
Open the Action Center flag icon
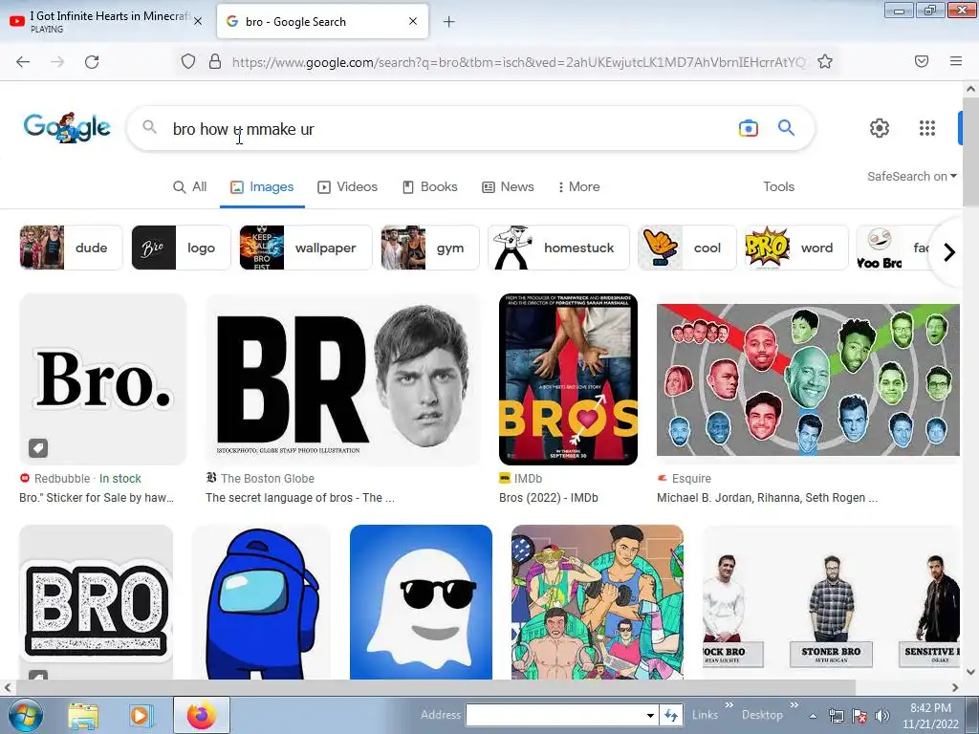pos(859,716)
